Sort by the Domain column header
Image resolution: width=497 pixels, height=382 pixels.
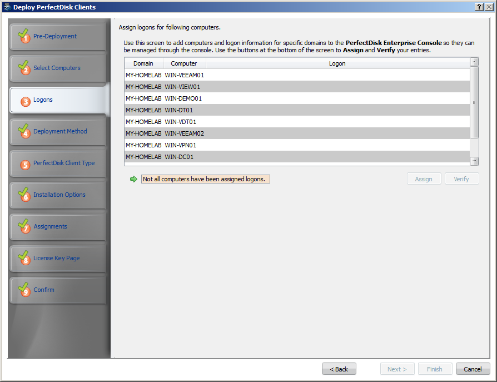143,63
